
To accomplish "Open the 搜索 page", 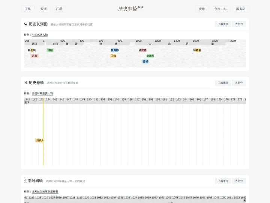I will [202, 9].
